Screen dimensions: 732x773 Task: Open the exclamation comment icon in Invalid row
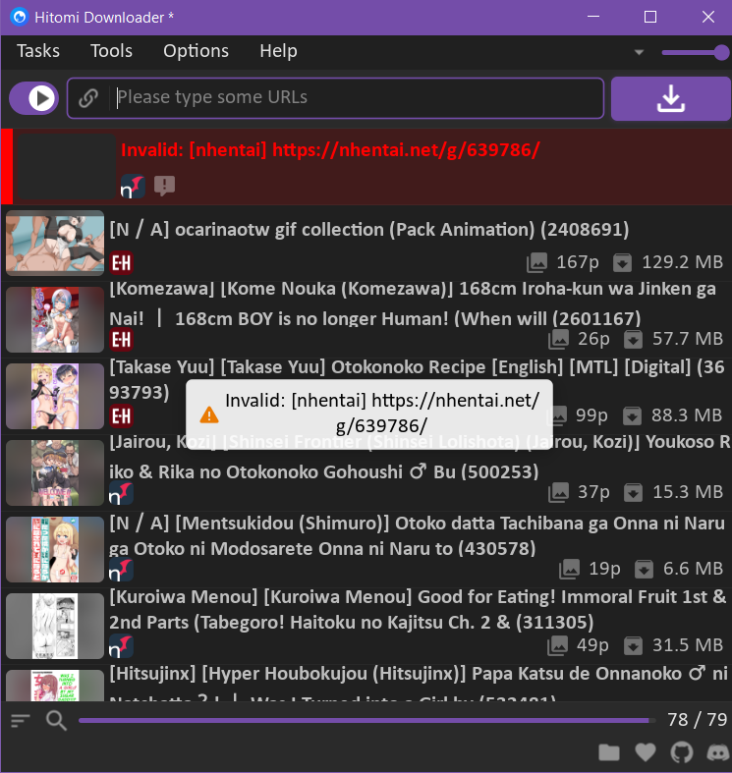(164, 186)
